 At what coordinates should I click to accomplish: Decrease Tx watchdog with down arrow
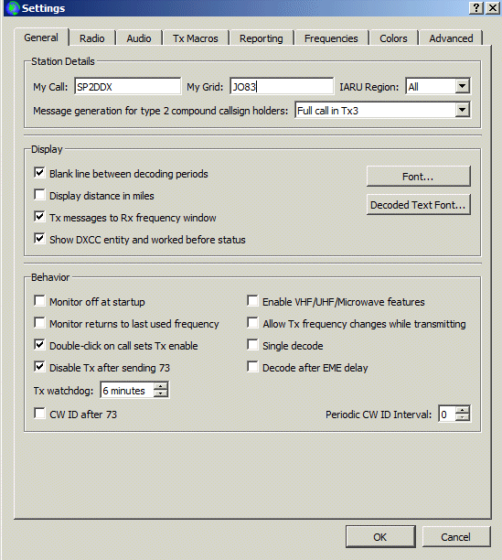161,393
